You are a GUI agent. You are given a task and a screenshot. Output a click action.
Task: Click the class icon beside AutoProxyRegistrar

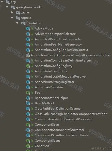pos(28,87)
